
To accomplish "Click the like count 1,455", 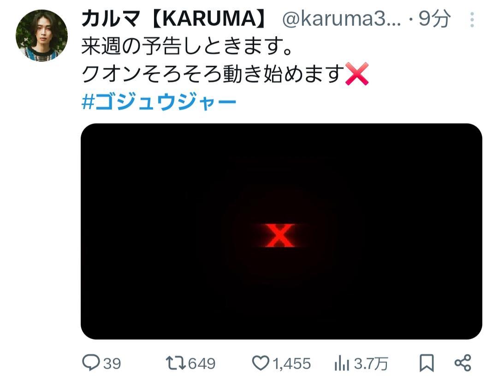I will click(291, 364).
